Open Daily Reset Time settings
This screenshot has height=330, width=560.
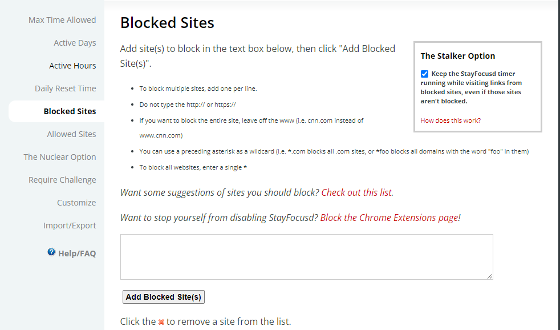coord(66,88)
